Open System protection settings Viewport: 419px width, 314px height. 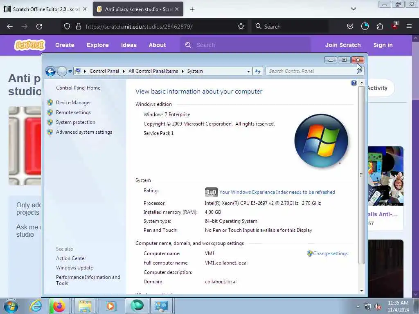(x=76, y=122)
